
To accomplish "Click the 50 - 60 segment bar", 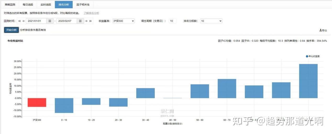I will (x=200, y=91).
